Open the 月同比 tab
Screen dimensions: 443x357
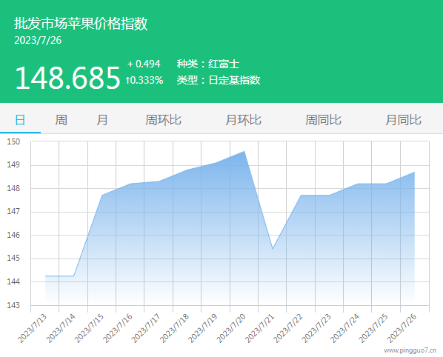pos(404,120)
